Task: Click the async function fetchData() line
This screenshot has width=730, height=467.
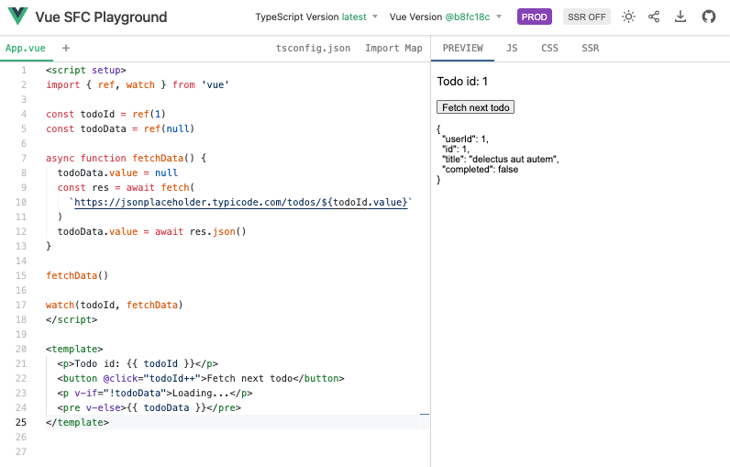Action: (x=126, y=158)
